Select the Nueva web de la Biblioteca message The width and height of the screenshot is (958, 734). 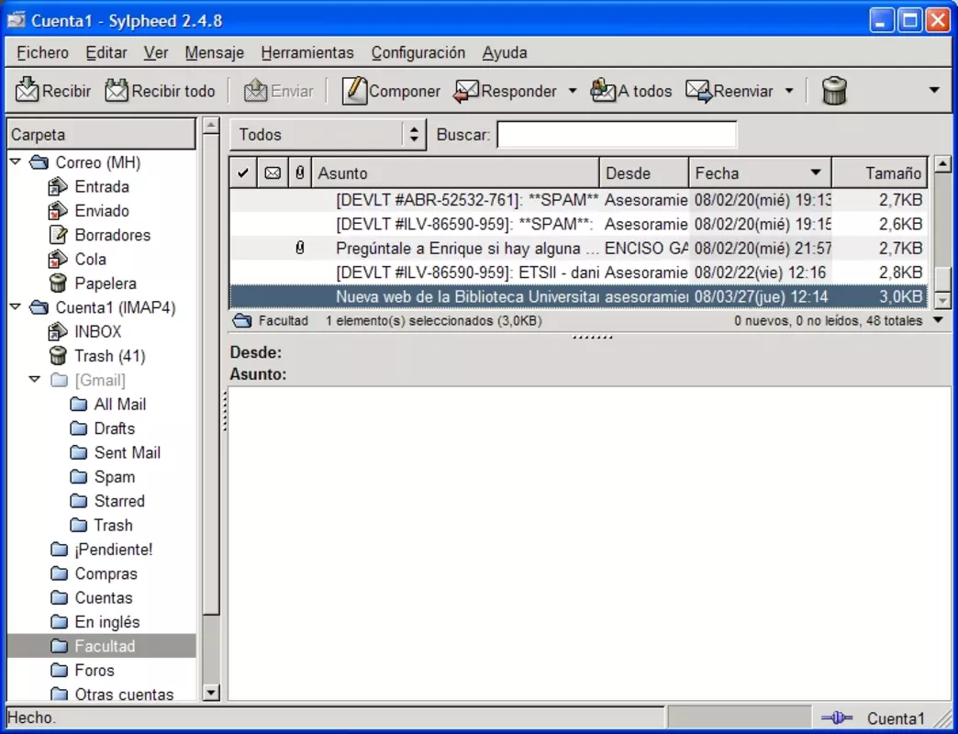[579, 296]
